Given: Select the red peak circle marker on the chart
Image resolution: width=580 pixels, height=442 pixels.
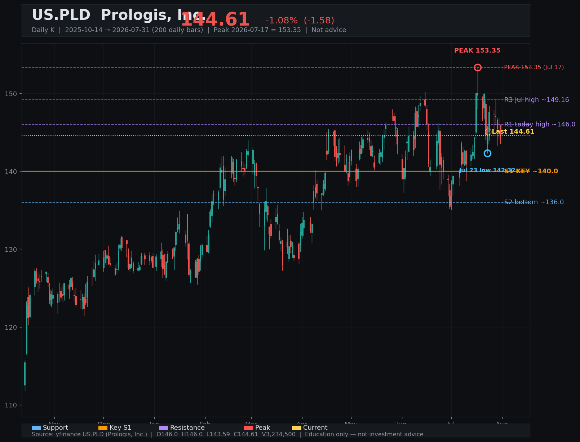Looking at the screenshot, I should click(478, 67).
